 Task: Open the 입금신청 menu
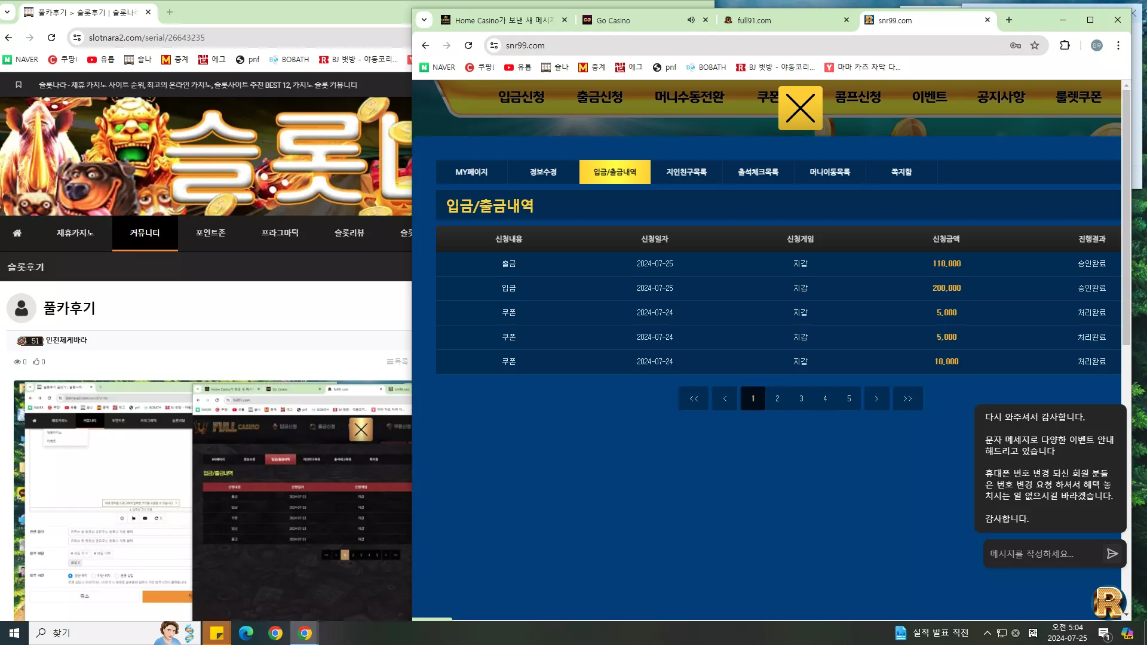tap(522, 97)
